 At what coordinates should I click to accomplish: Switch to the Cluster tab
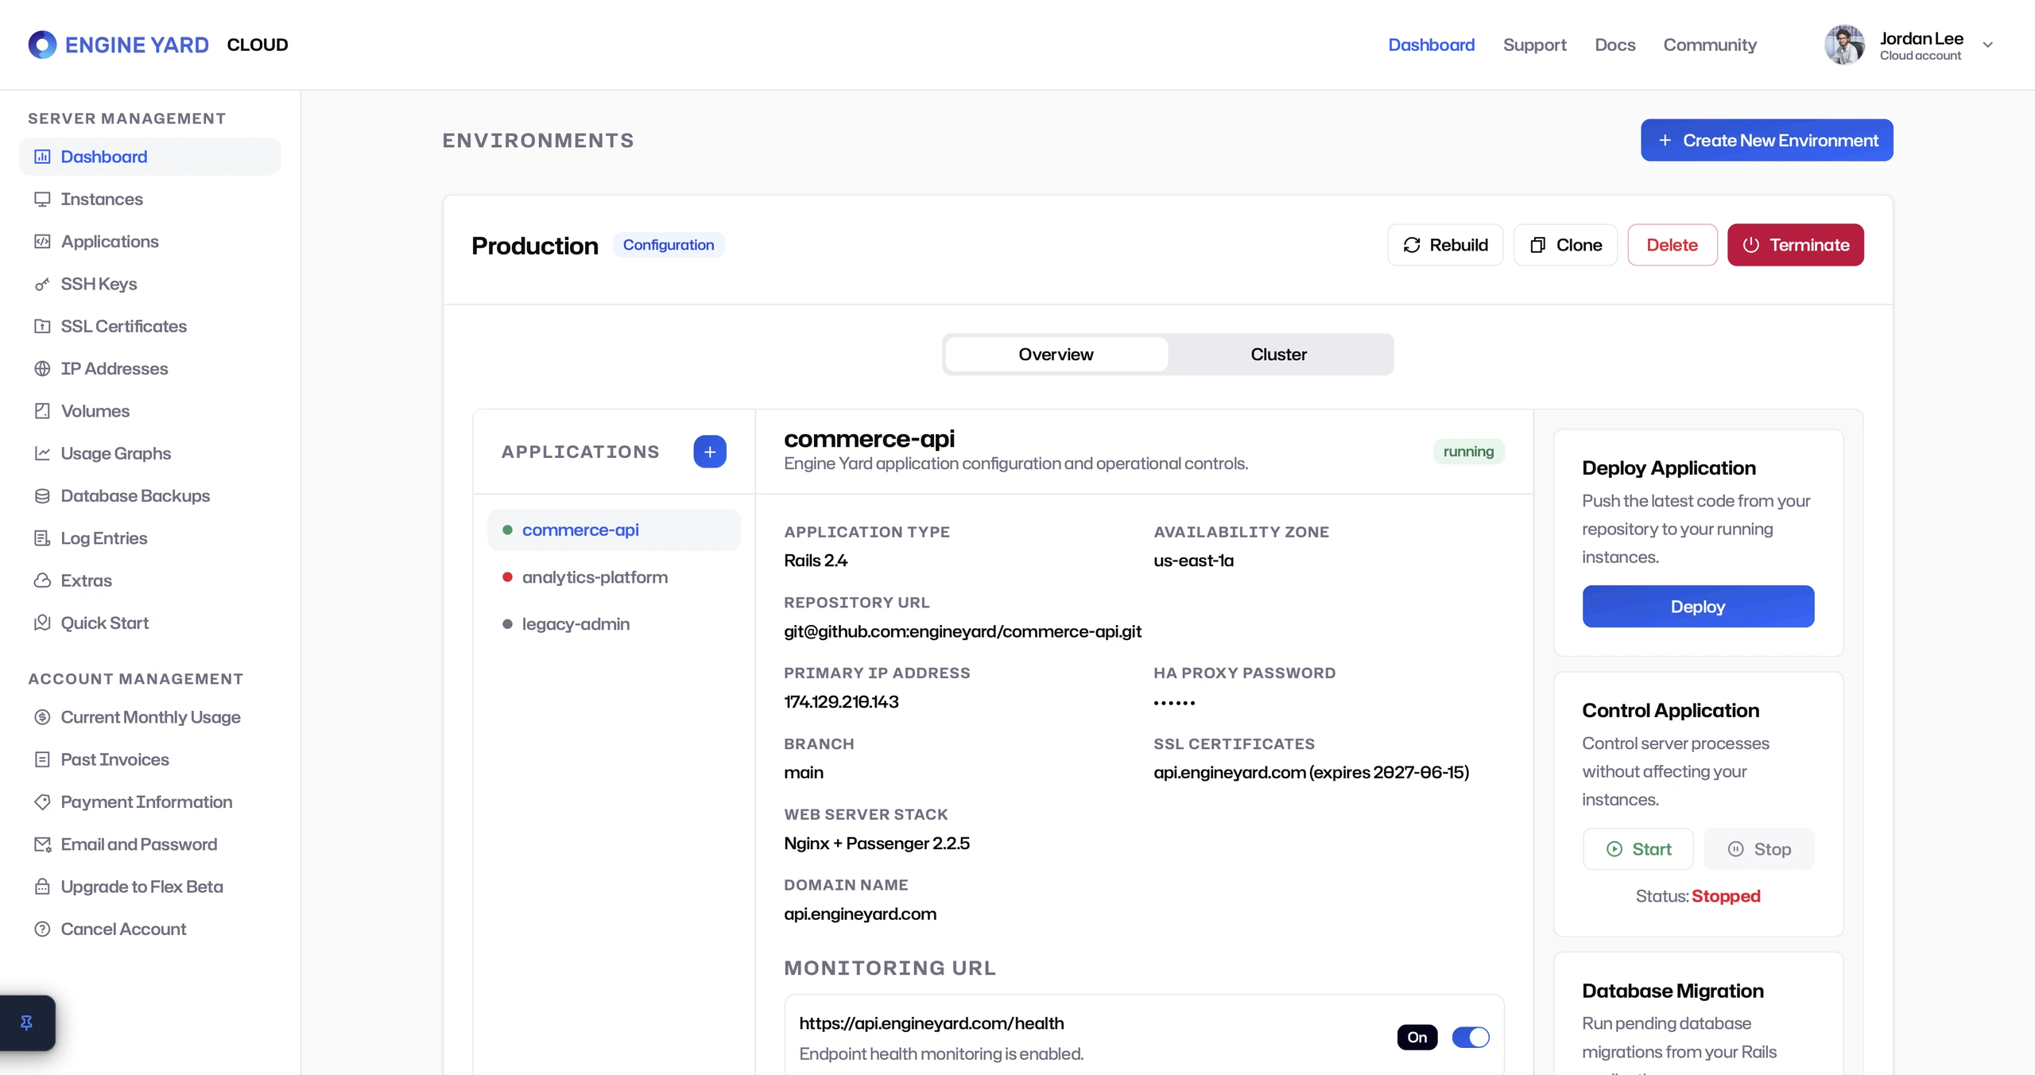coord(1278,355)
